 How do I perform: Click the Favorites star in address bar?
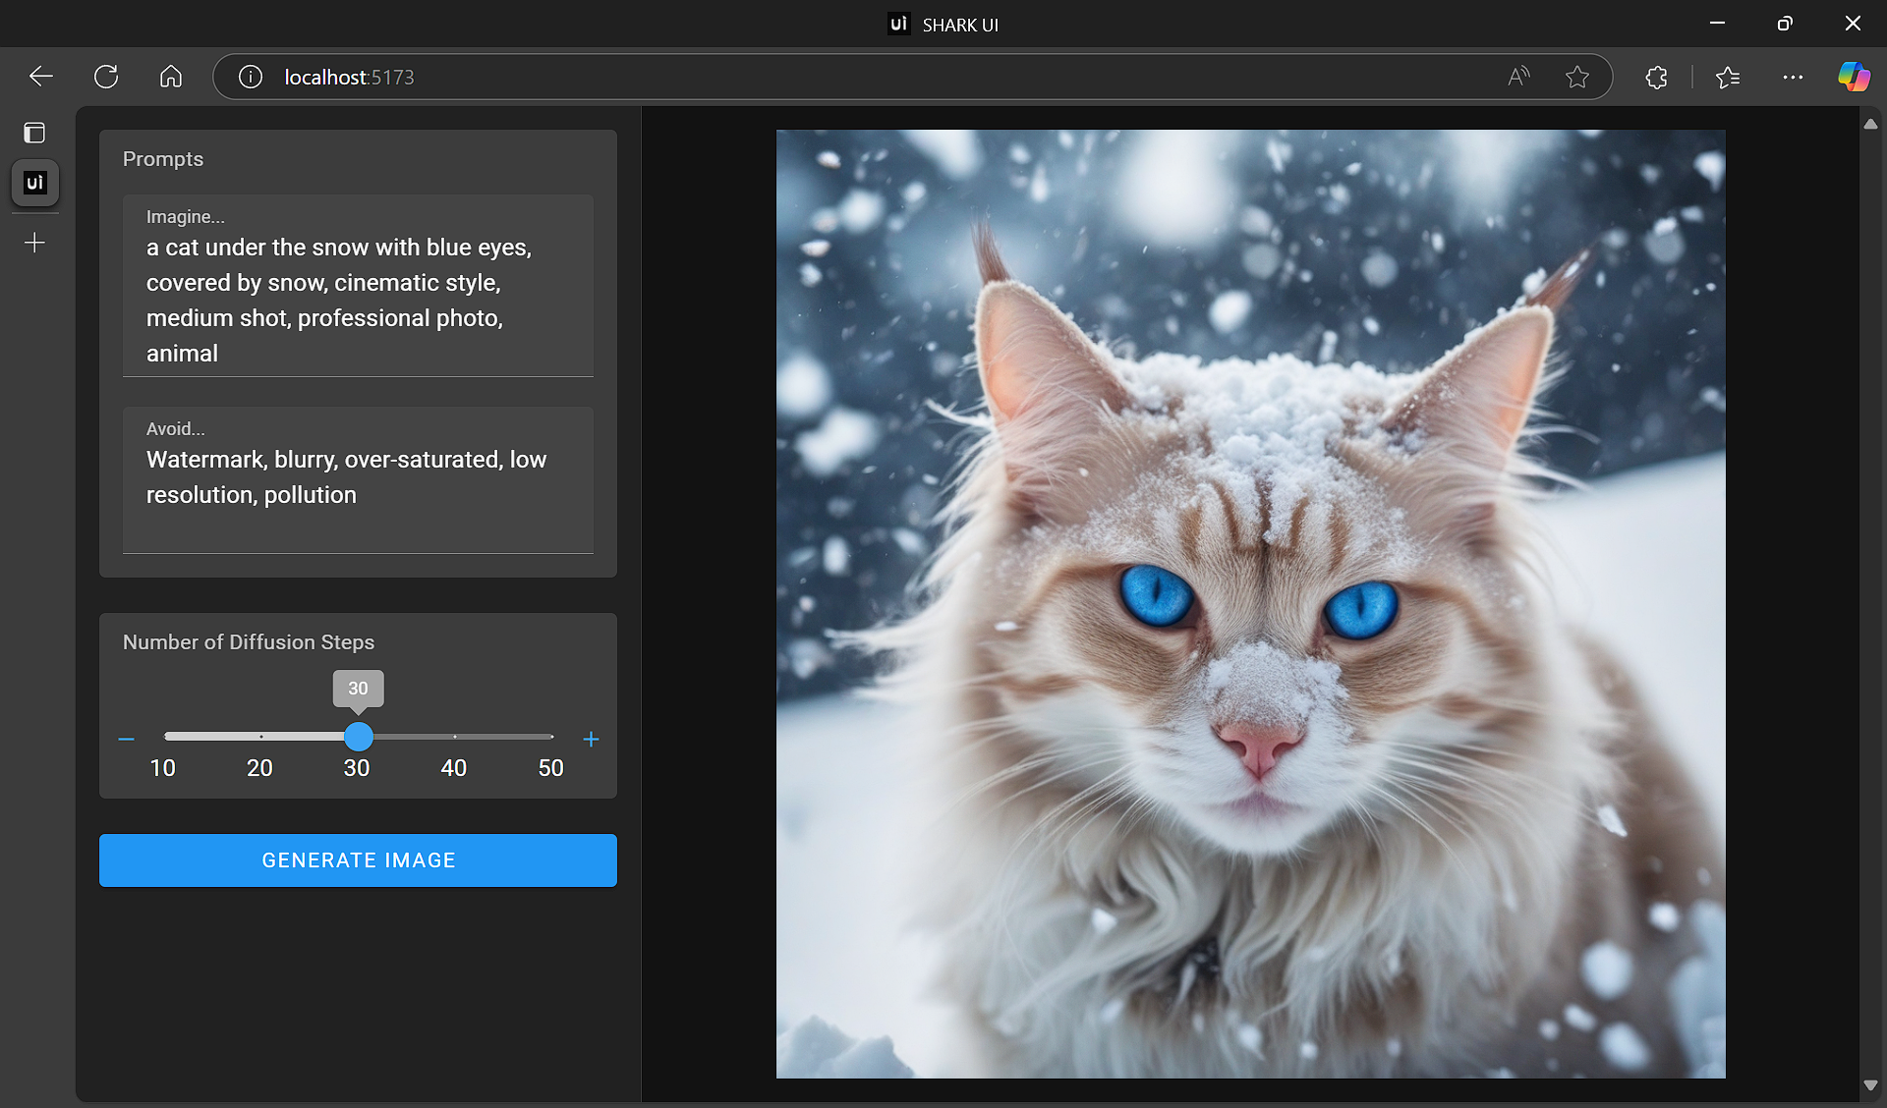click(x=1577, y=76)
